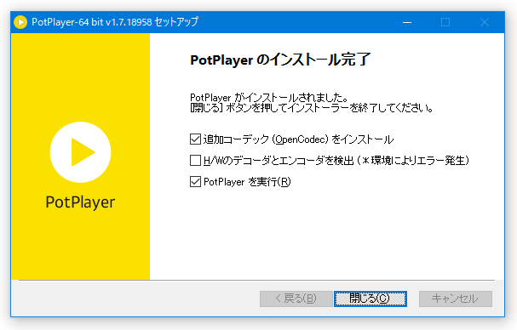This screenshot has width=517, height=330.
Task: Minimize the setup window
Action: [407, 22]
